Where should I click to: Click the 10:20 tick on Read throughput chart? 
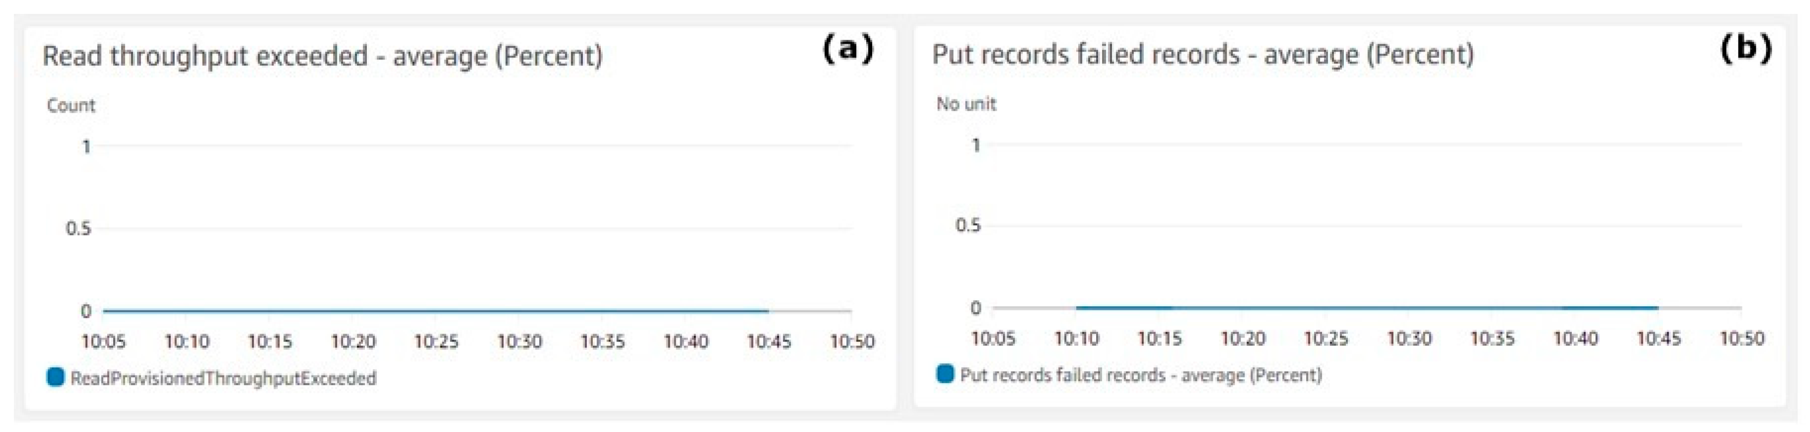click(x=353, y=342)
